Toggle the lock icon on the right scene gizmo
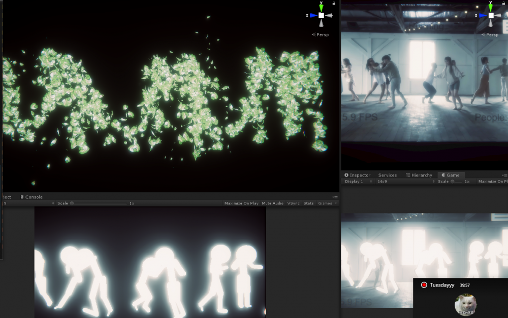508x318 pixels. (x=503, y=3)
